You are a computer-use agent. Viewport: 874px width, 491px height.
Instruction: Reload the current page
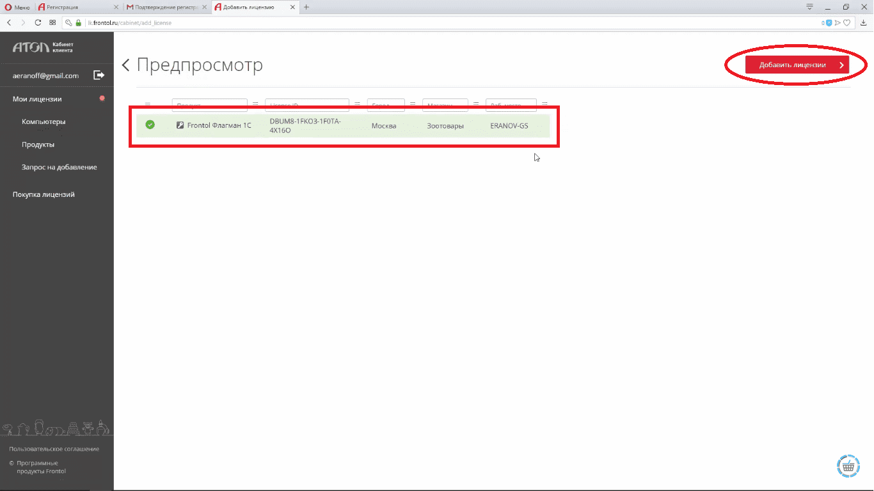coord(38,22)
